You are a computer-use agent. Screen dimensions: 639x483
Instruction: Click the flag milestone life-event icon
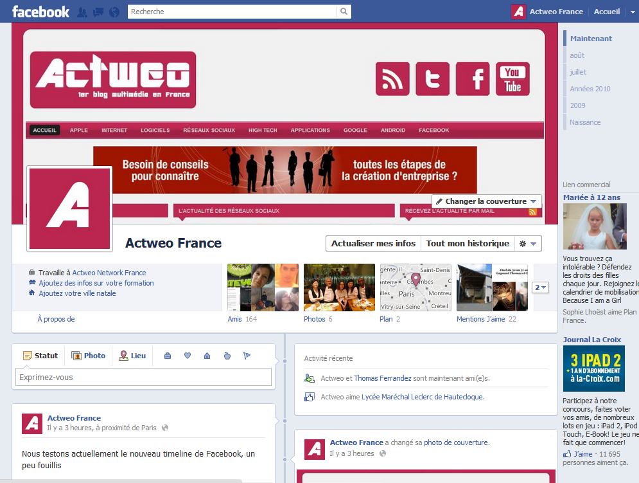click(245, 355)
